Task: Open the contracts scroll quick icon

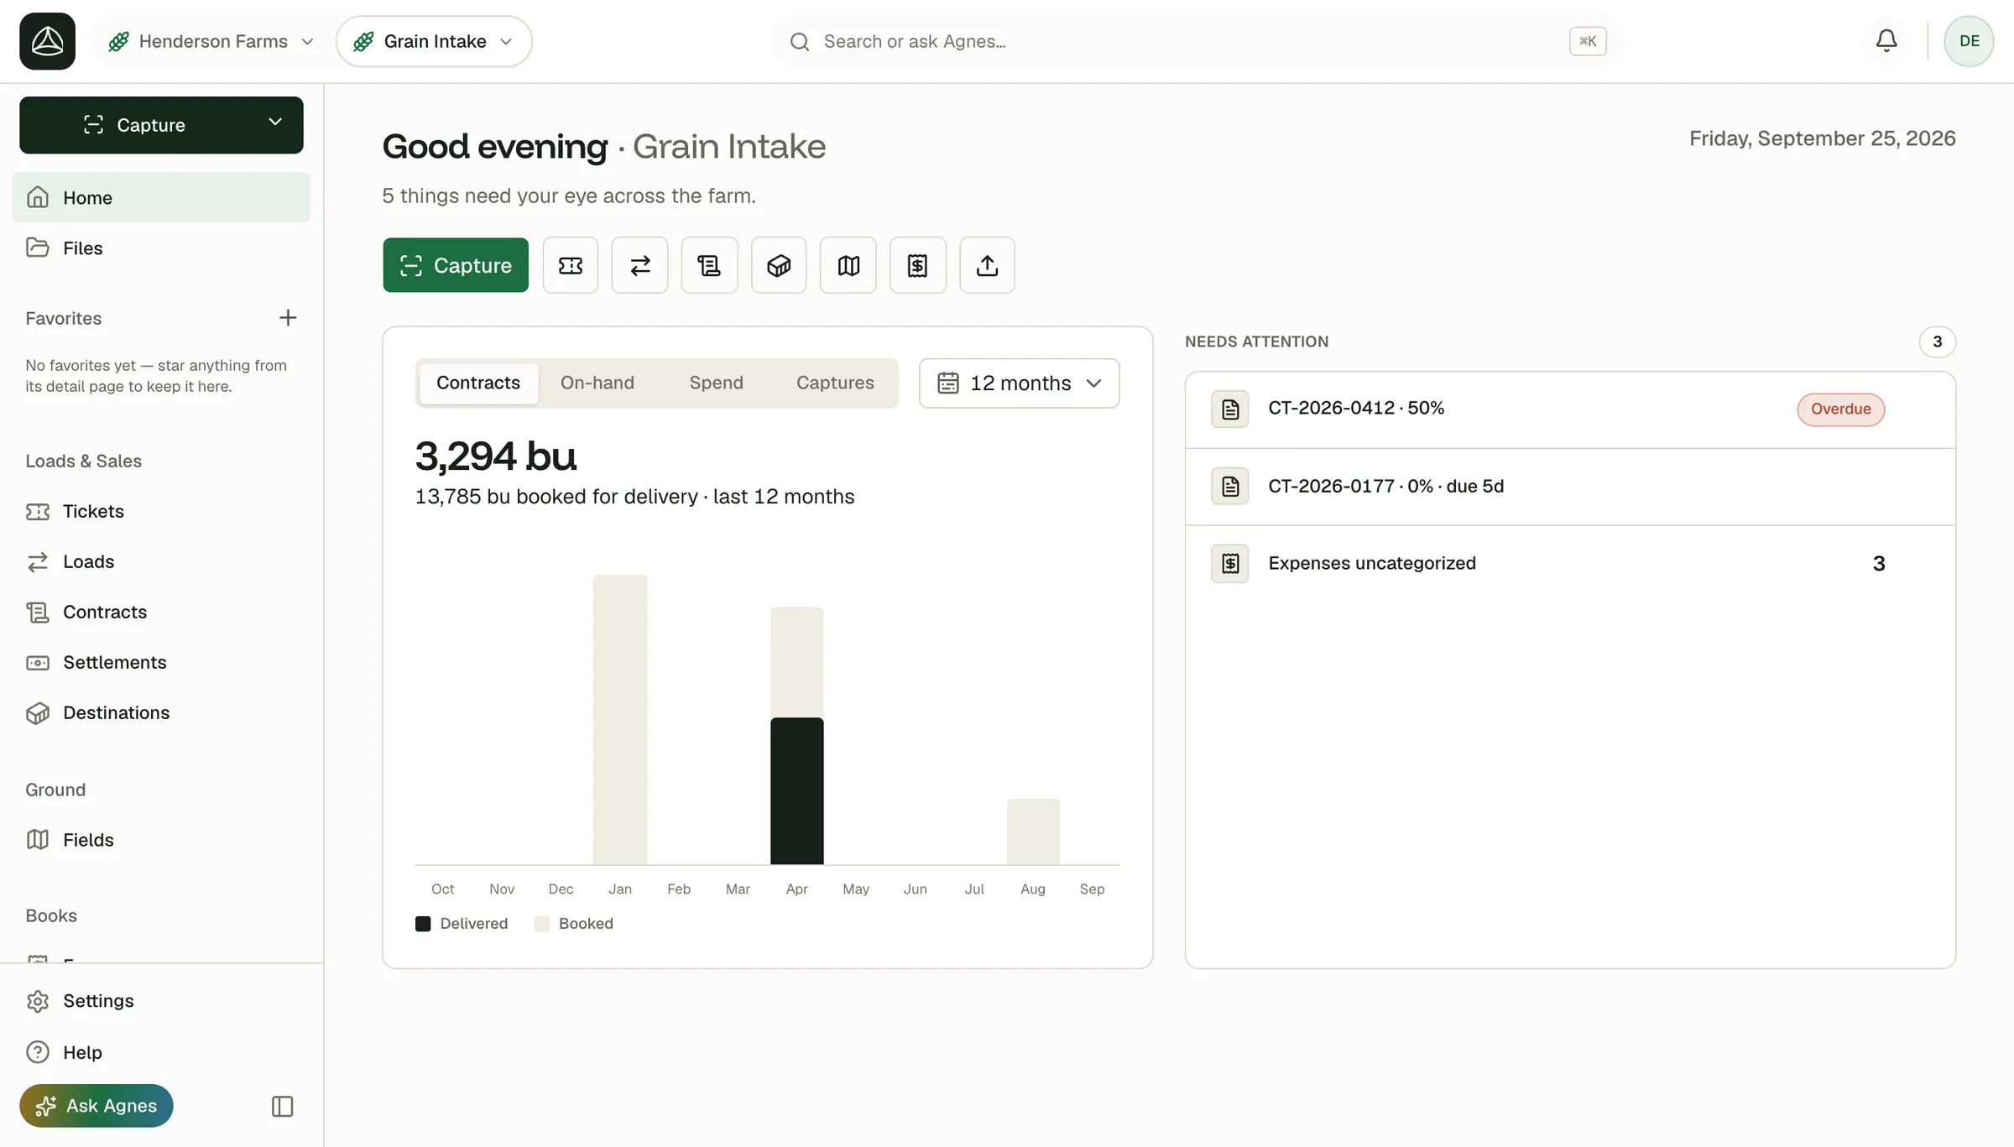Action: tap(709, 265)
